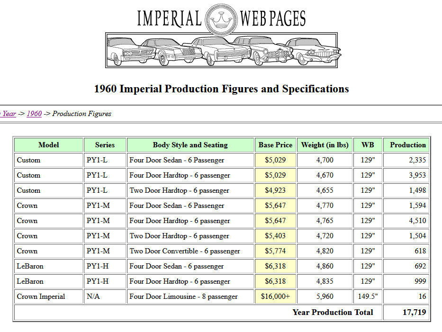Follow the Year breadcrumb link
This screenshot has width=442, height=332.
point(9,114)
